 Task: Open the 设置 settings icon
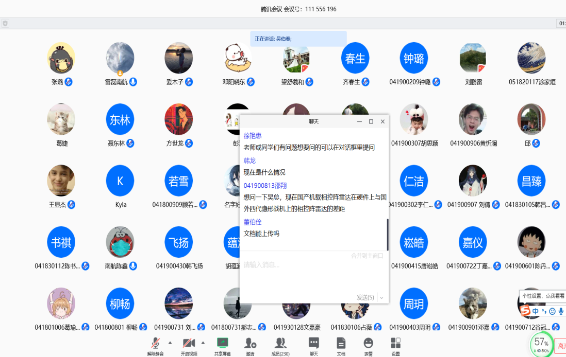(395, 343)
